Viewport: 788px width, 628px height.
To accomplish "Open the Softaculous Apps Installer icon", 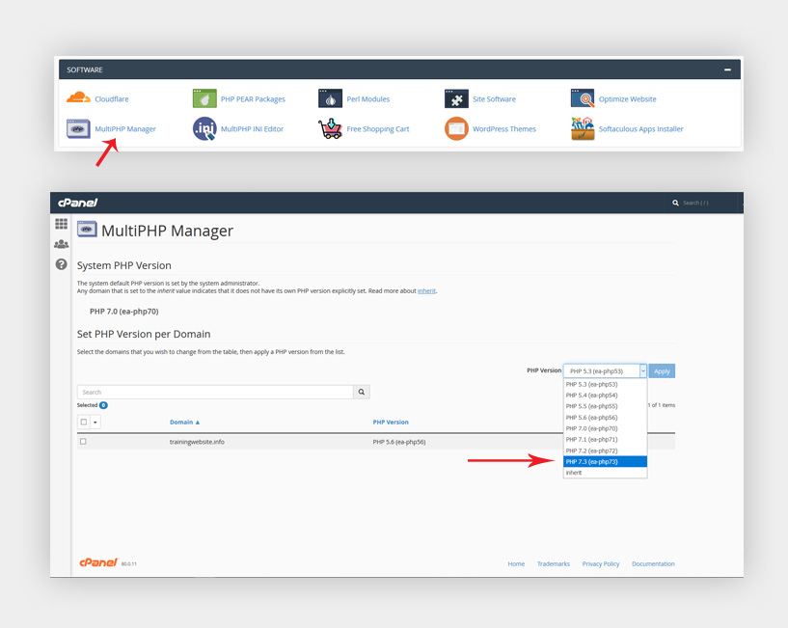I will point(583,128).
